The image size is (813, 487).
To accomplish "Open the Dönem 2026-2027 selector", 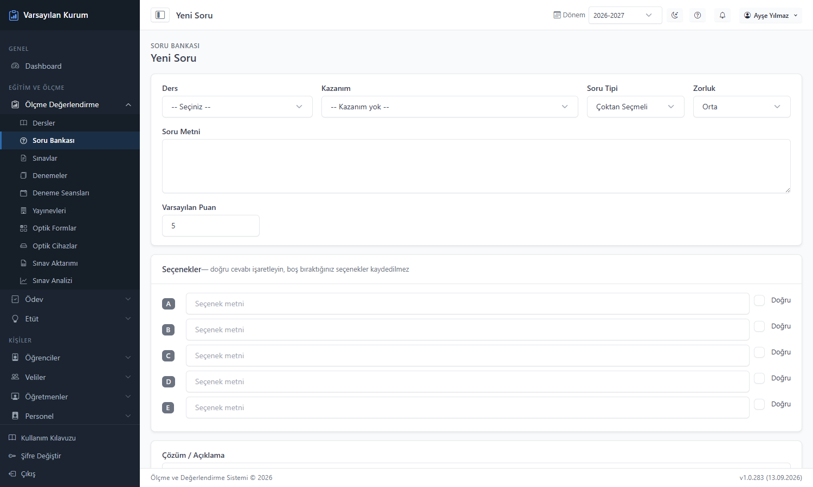I will [625, 15].
